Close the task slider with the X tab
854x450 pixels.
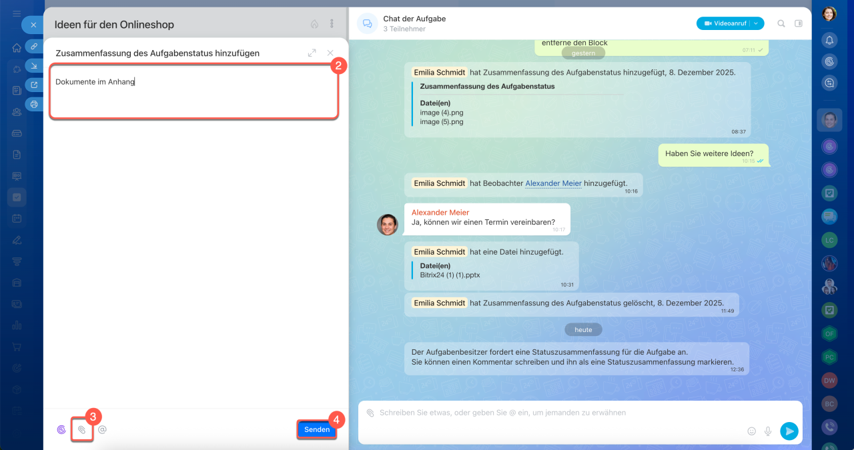[33, 25]
